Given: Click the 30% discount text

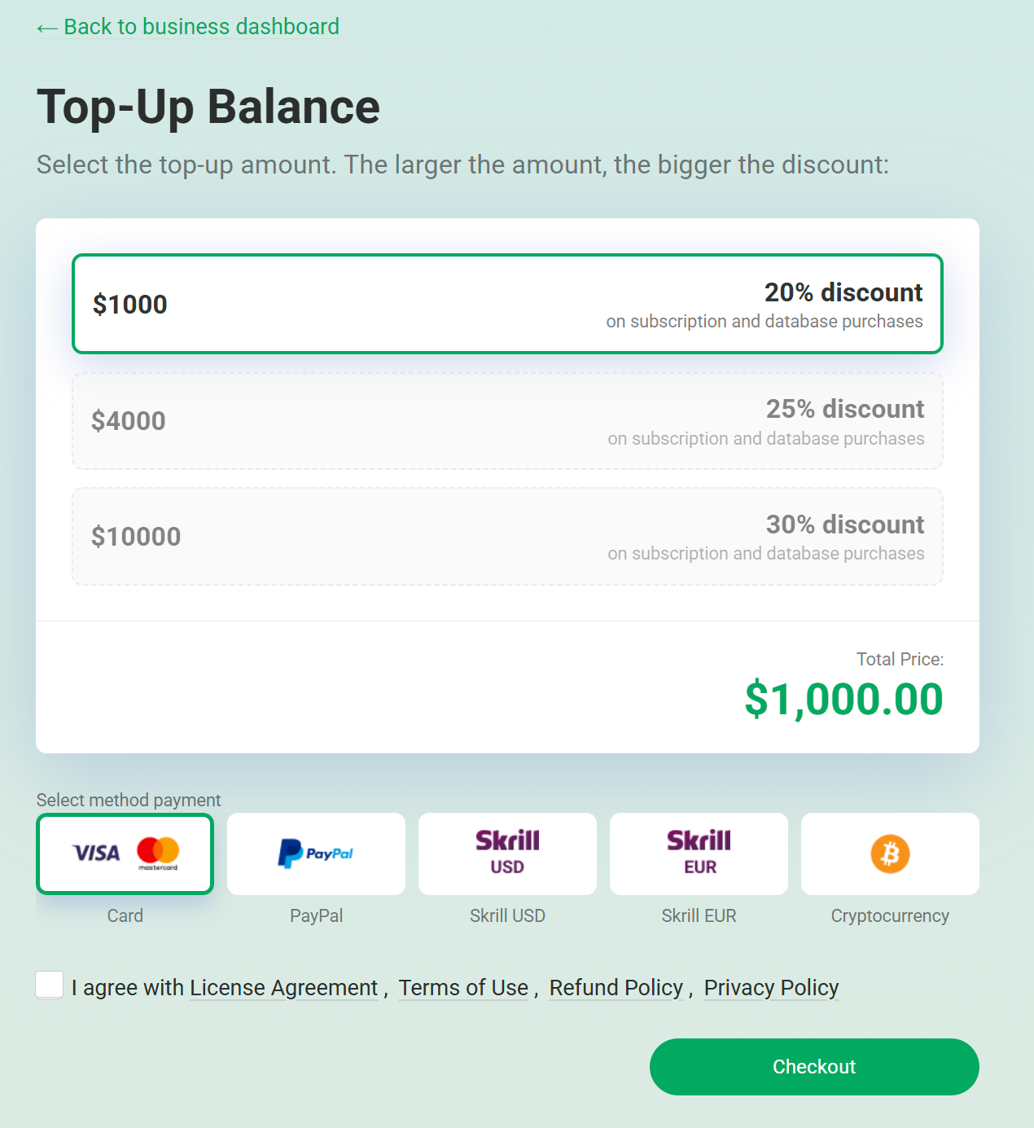Looking at the screenshot, I should tap(845, 524).
